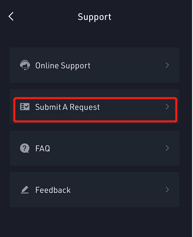This screenshot has height=237, width=193.
Task: Expand Online Support via its right chevron
Action: 167,65
